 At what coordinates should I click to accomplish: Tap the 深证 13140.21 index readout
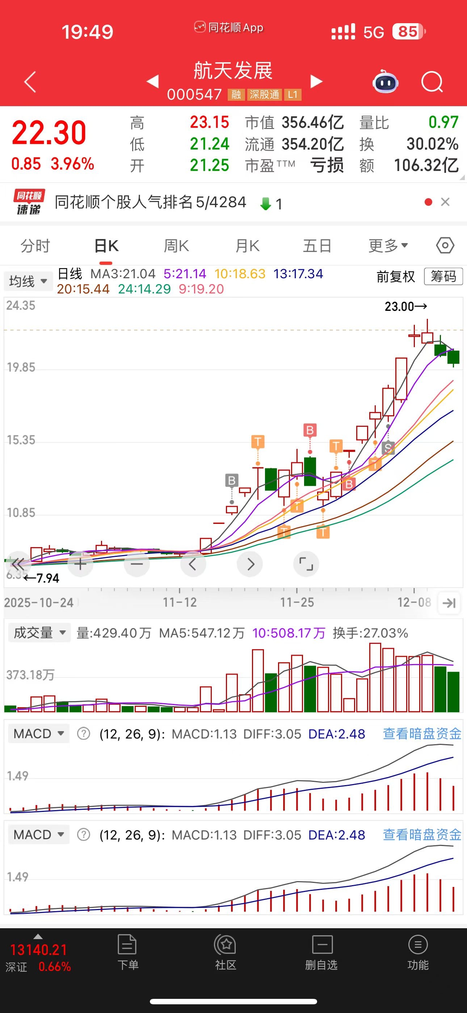[x=38, y=958]
